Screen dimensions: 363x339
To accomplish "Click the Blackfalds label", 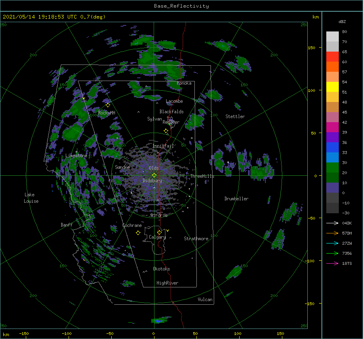I will 171,112.
